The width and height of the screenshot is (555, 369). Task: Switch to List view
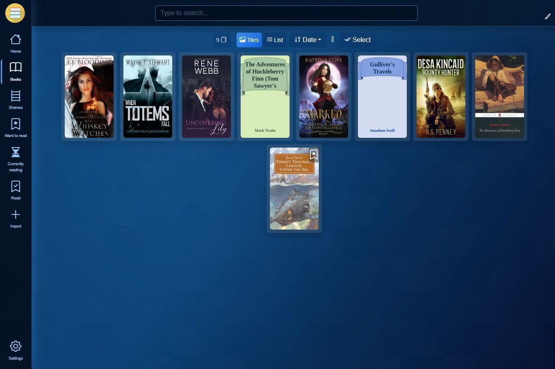275,40
